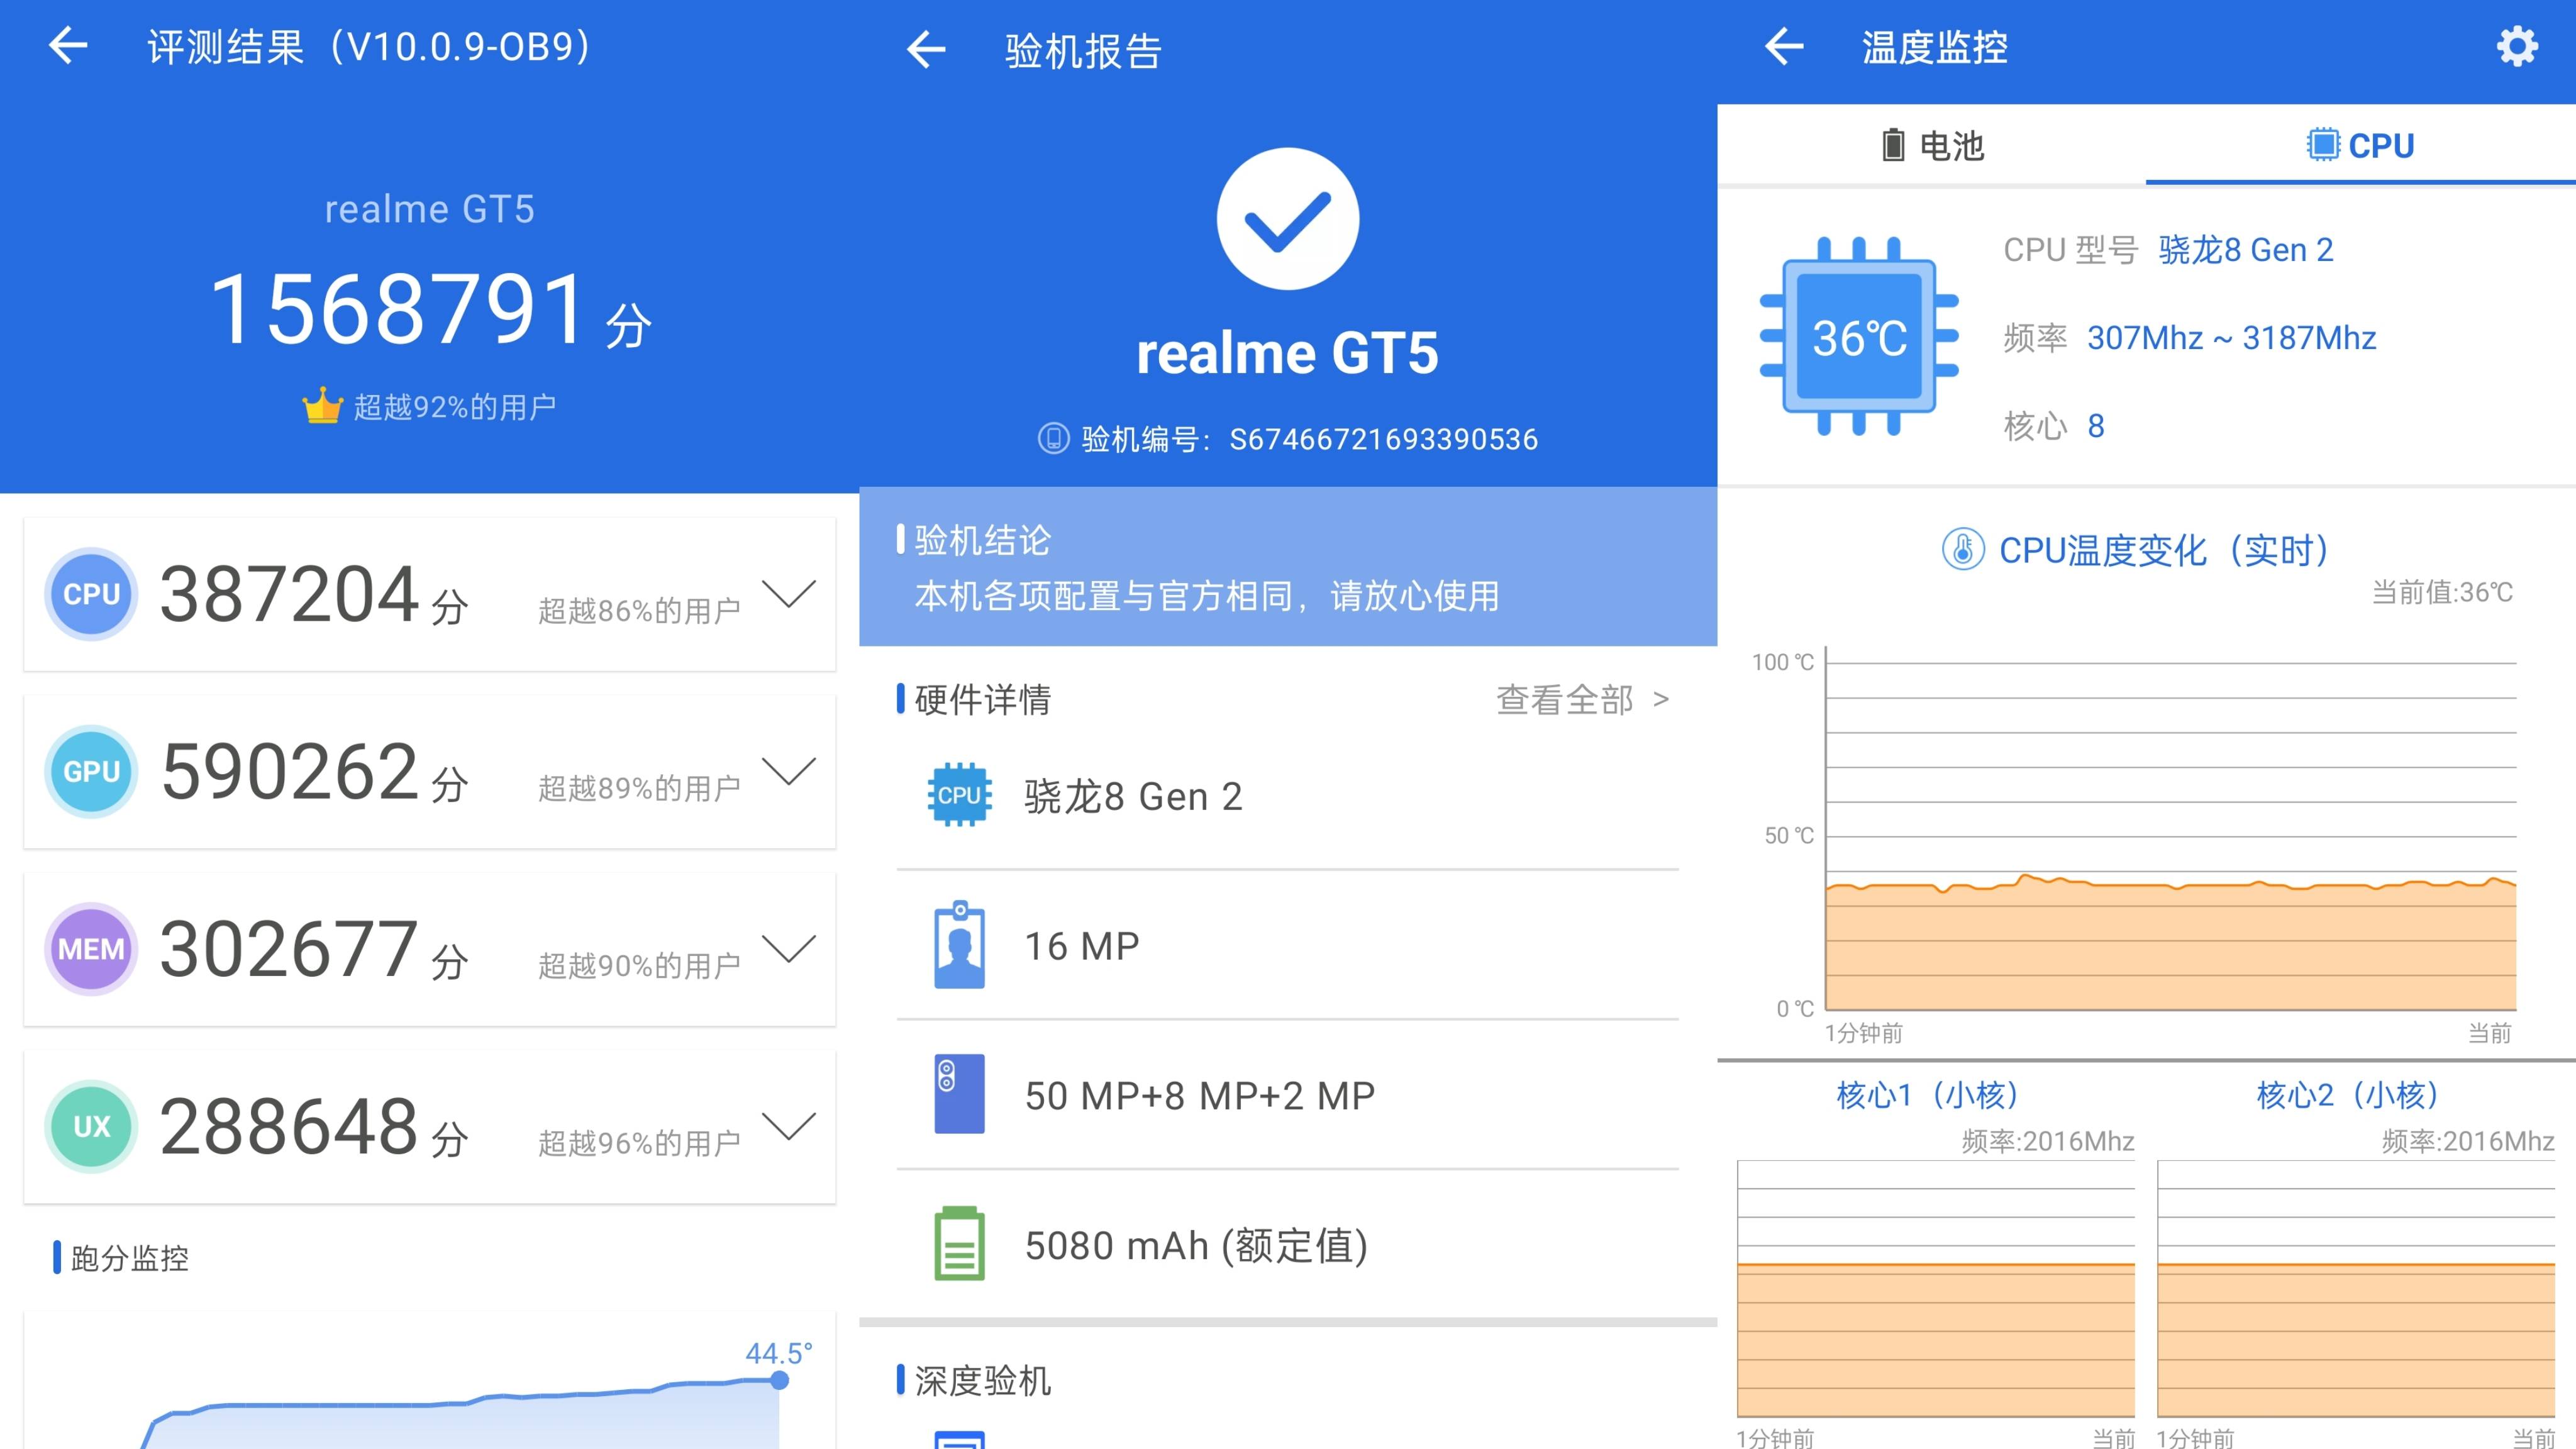Tap the 36℃ CPU chip graphic
This screenshot has width=2576, height=1449.
point(1859,337)
